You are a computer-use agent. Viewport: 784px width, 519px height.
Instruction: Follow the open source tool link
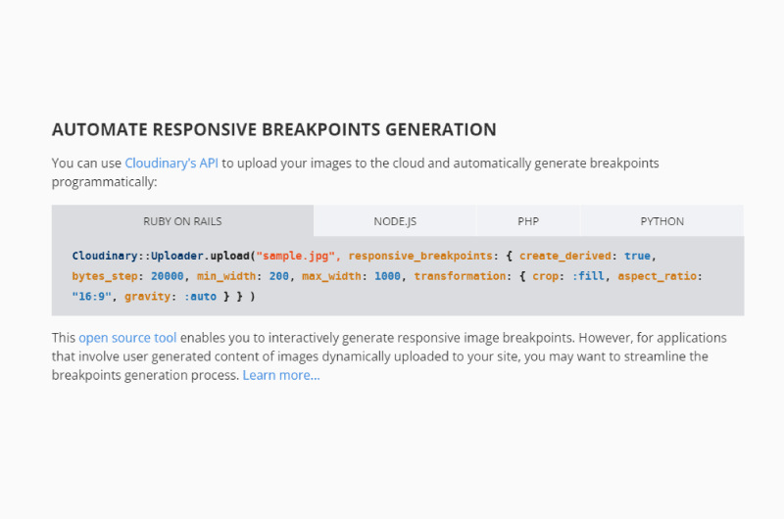[127, 338]
